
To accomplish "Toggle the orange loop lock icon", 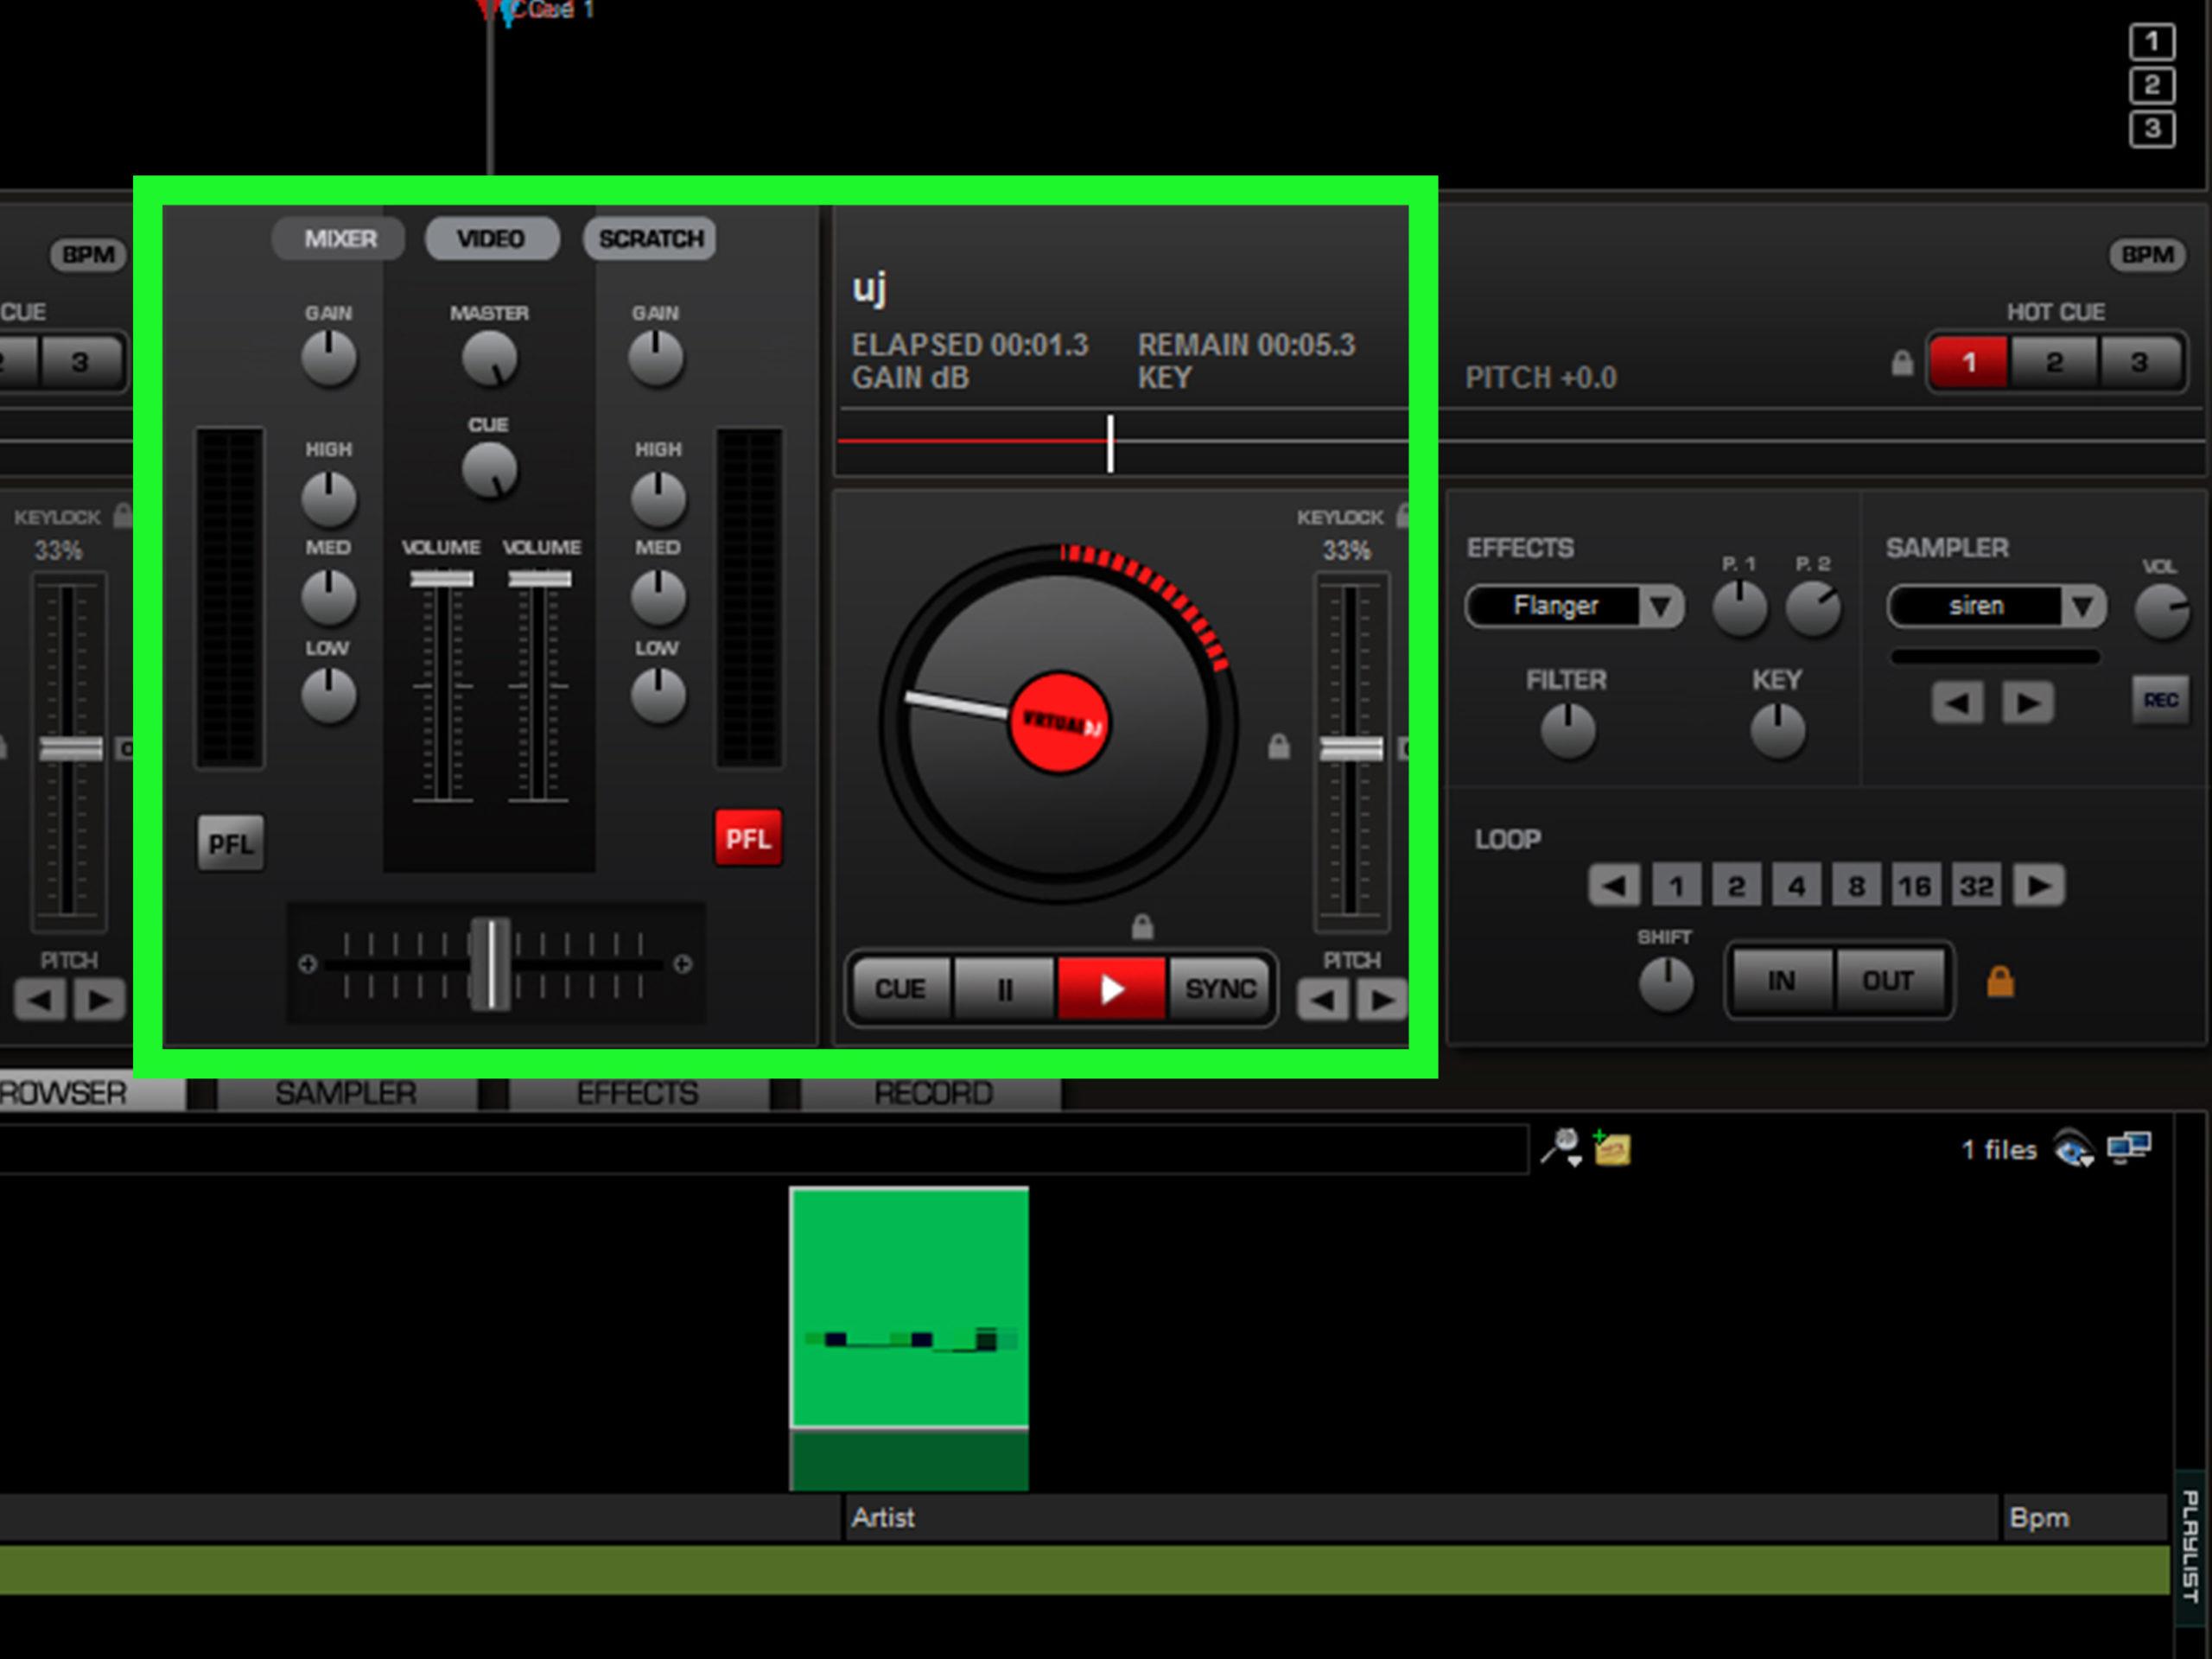I will pyautogui.click(x=2000, y=982).
